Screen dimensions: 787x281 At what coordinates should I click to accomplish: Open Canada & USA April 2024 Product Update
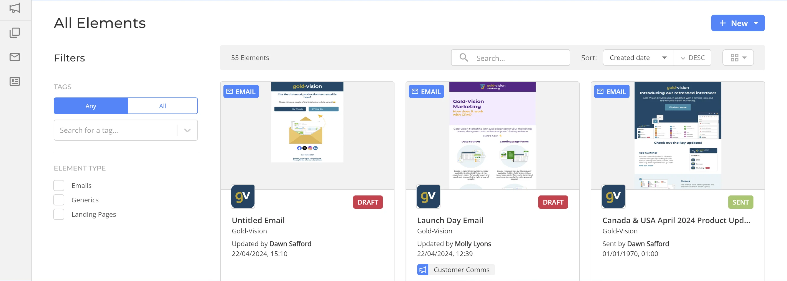pos(676,220)
